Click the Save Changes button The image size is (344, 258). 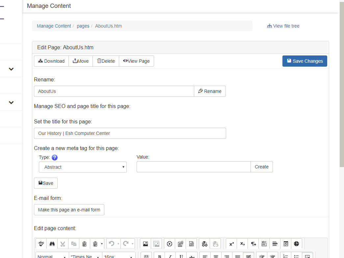click(304, 61)
